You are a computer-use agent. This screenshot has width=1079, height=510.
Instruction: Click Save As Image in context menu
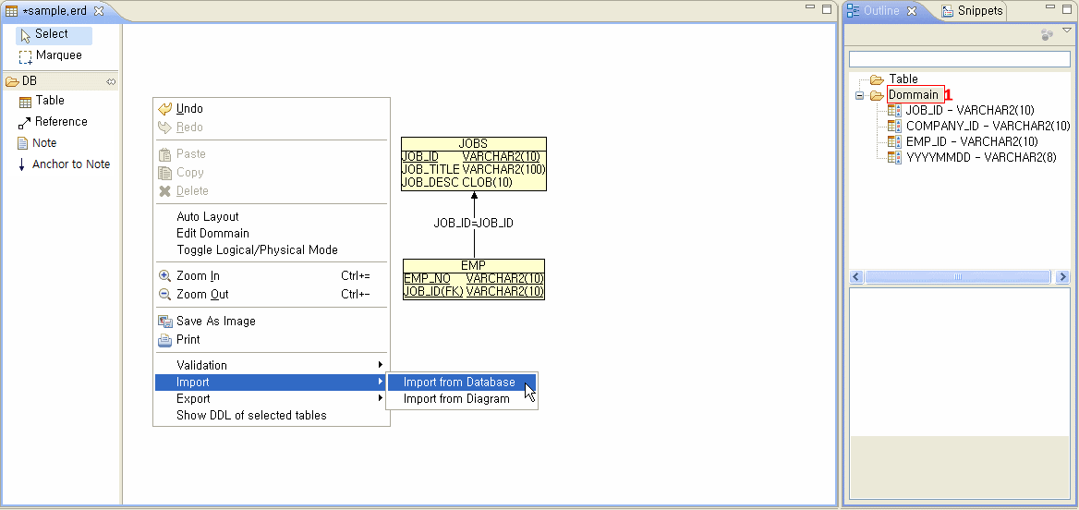pyautogui.click(x=215, y=322)
